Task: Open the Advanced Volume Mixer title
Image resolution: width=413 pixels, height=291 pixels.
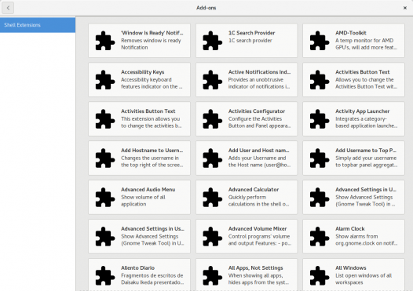Action: [x=258, y=229]
